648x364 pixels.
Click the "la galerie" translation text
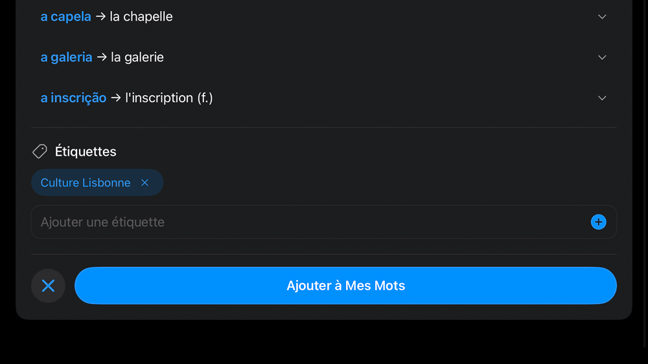coord(137,58)
